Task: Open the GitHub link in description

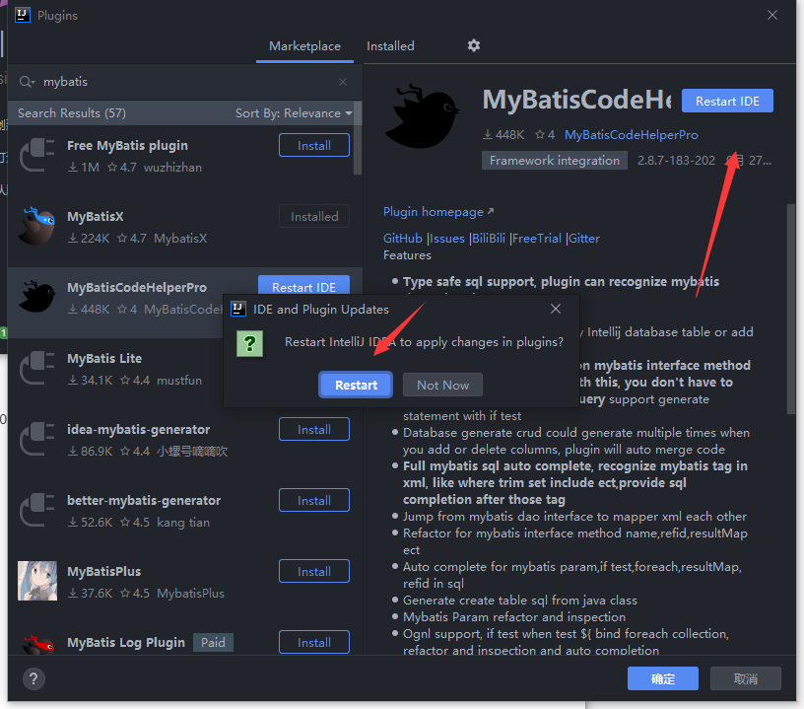Action: 402,238
